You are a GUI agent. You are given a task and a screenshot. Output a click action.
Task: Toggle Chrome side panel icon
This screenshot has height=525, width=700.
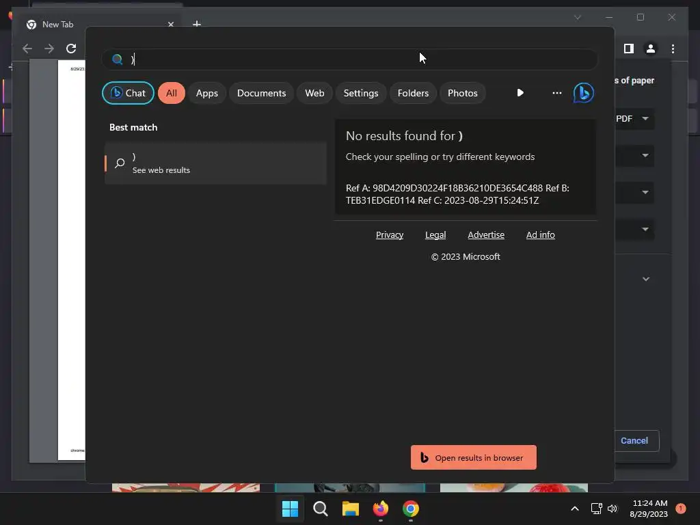point(629,49)
